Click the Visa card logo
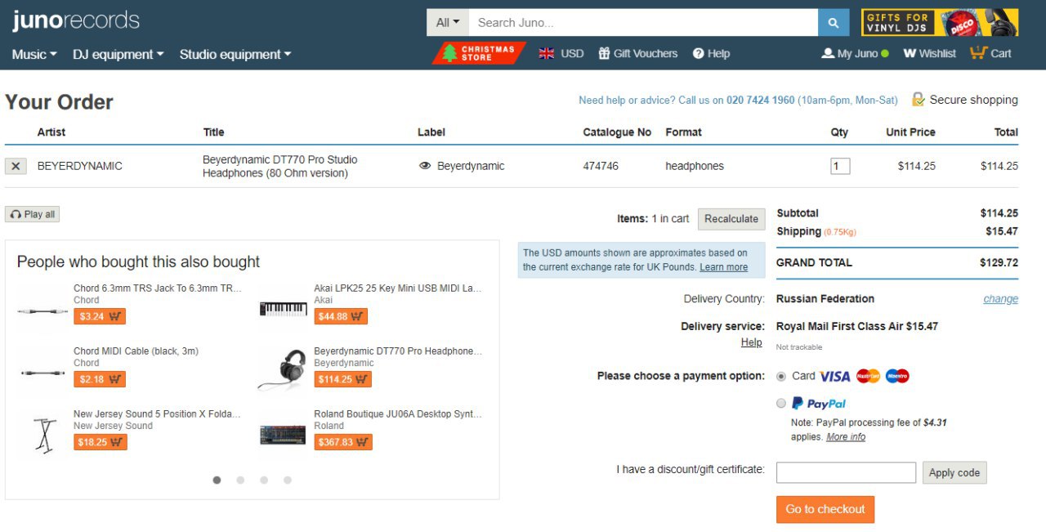 pos(835,376)
